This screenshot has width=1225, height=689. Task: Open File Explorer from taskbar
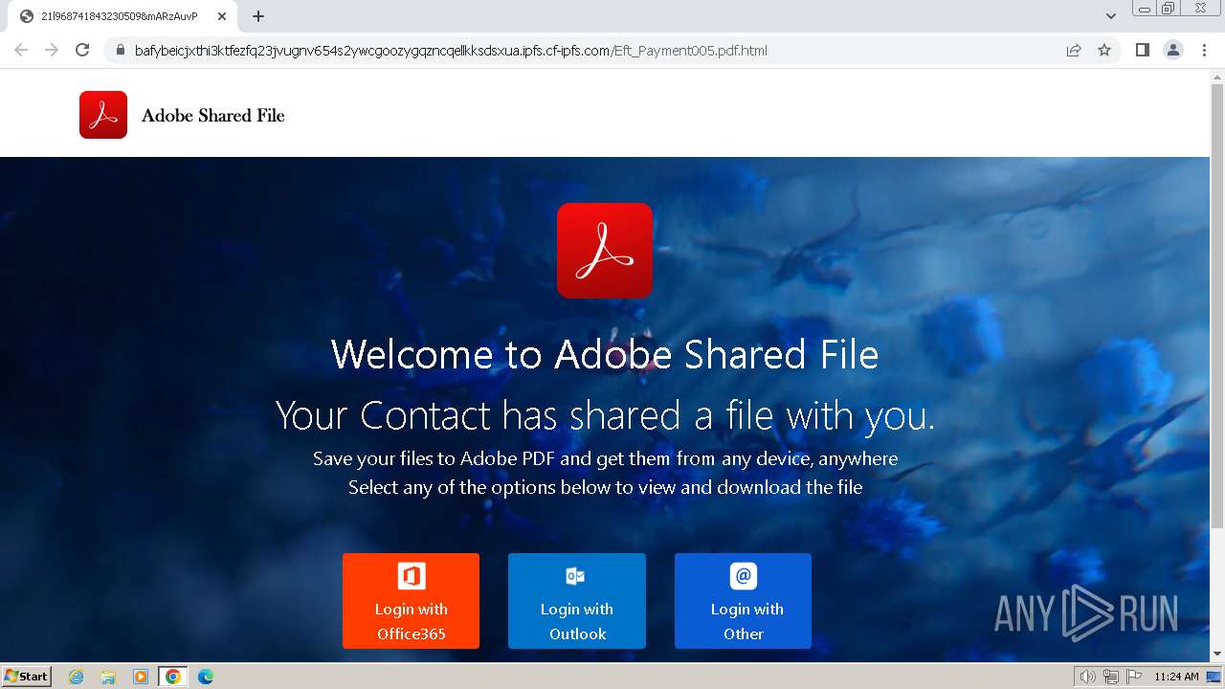point(108,677)
